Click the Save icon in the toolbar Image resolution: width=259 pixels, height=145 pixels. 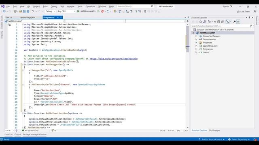(x=24, y=11)
